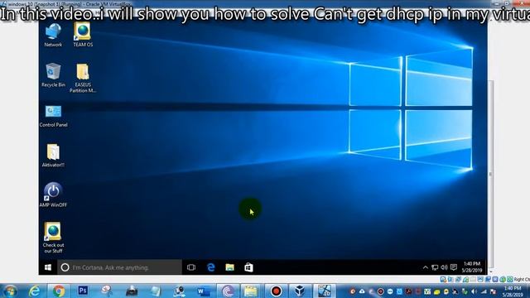Click the VirtualBox scrollbar down arrow
This screenshot has width=530, height=298.
[491, 272]
